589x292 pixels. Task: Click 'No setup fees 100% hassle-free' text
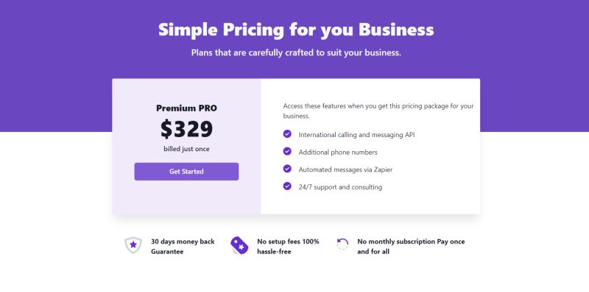click(288, 246)
